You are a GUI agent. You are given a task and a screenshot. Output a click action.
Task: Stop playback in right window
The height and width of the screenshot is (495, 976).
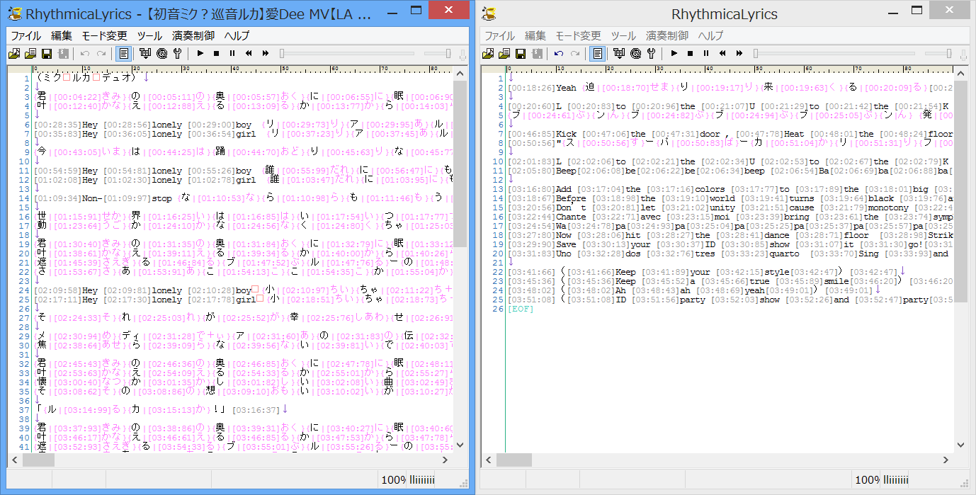pyautogui.click(x=691, y=53)
